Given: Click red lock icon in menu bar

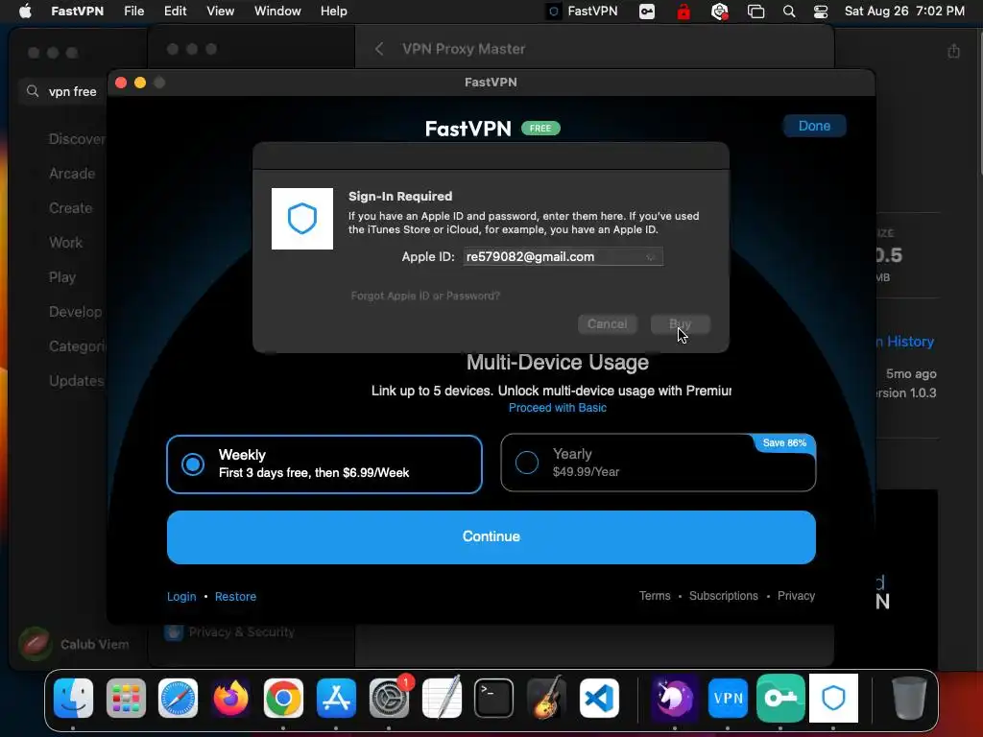Looking at the screenshot, I should pos(683,12).
